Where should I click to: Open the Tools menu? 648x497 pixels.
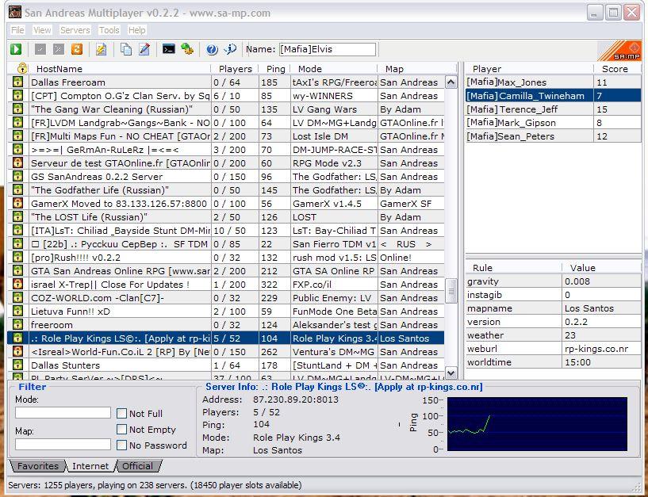pyautogui.click(x=109, y=30)
